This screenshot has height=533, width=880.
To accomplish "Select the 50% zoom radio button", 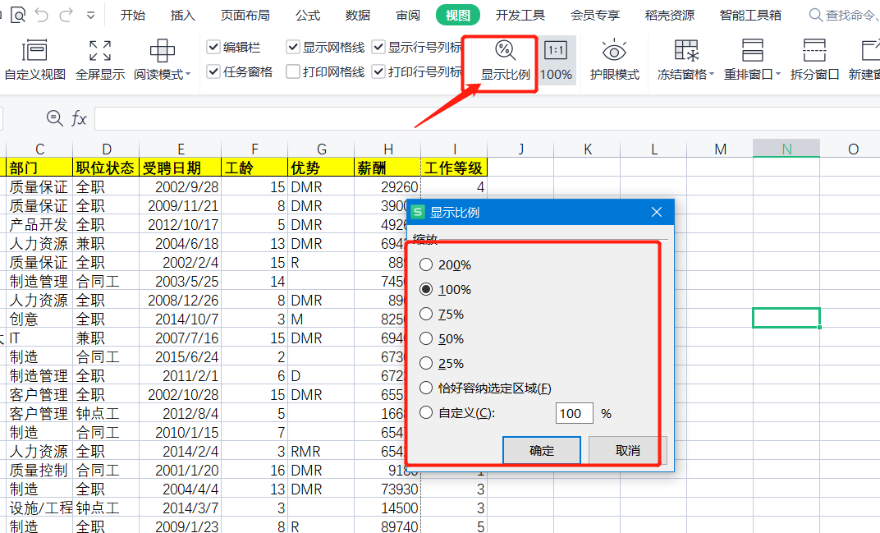I will (x=426, y=338).
